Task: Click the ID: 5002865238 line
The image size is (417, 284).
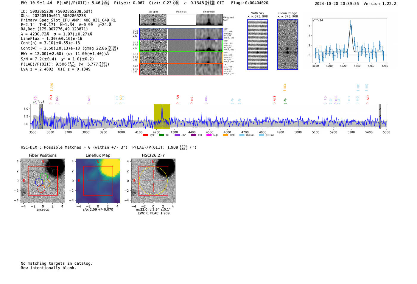Action: pos(57,11)
